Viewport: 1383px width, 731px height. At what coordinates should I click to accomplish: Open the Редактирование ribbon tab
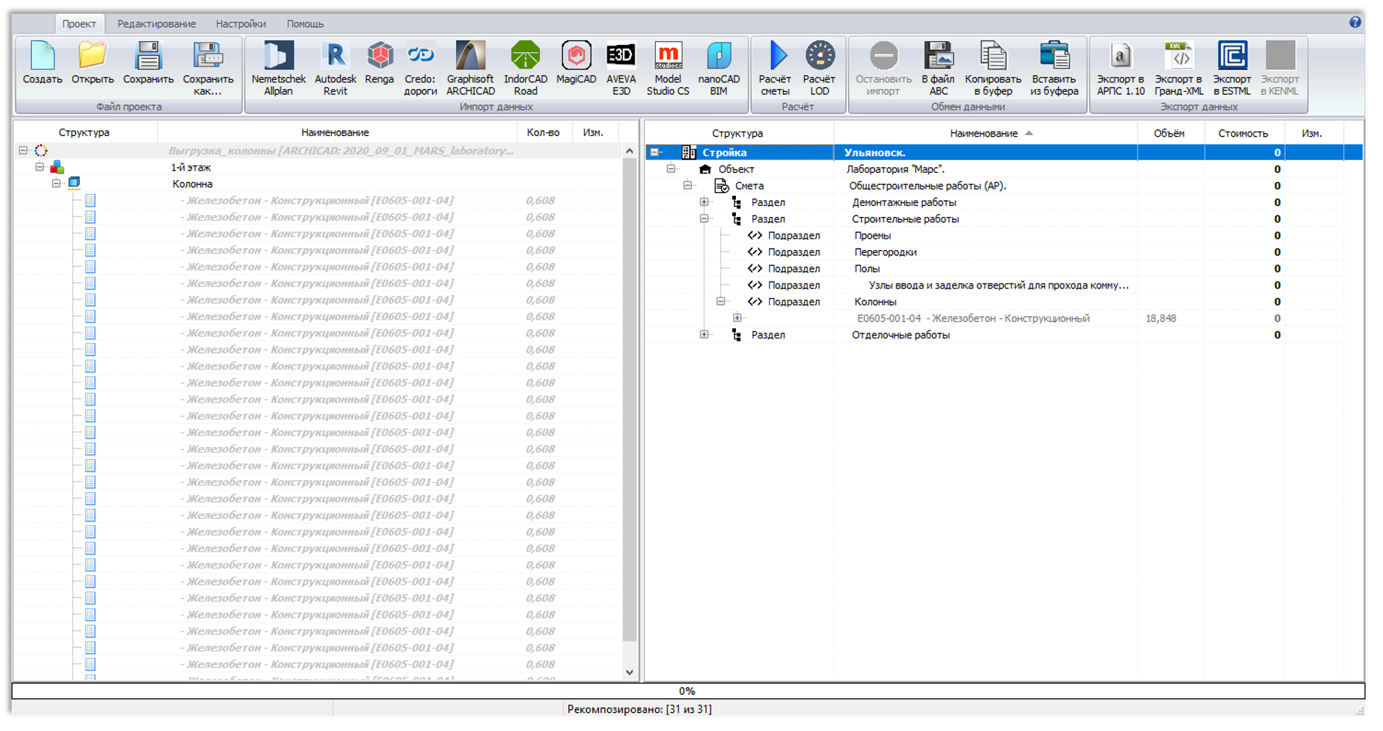coord(156,24)
